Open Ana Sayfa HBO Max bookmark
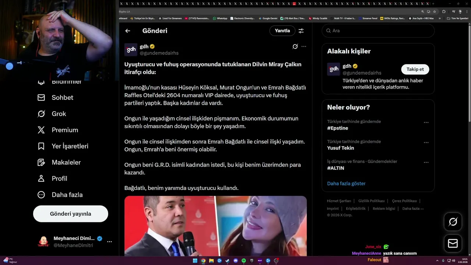This screenshot has width=471, height=265. click(x=421, y=18)
